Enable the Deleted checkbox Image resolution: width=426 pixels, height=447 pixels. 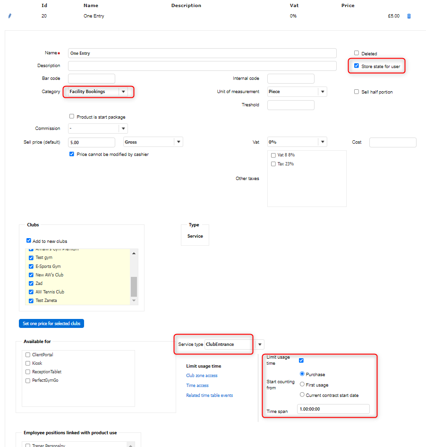pyautogui.click(x=357, y=53)
